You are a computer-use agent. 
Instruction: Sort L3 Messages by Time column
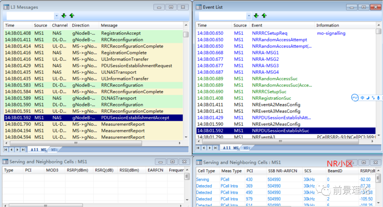tap(18, 25)
